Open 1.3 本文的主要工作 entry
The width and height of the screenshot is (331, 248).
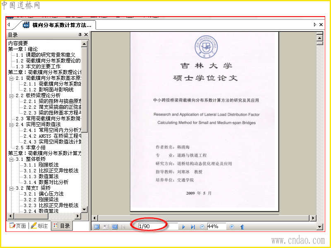38,67
